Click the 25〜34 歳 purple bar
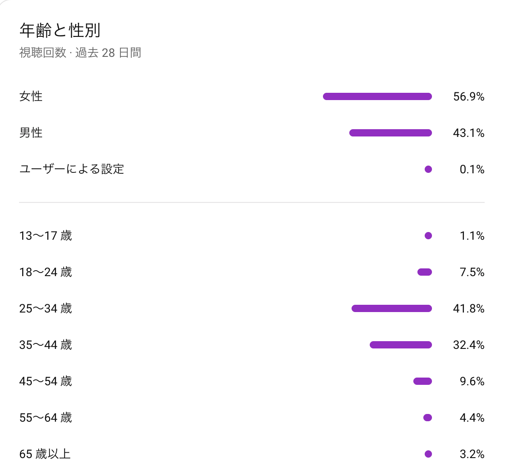This screenshot has height=474, width=506. (x=392, y=308)
